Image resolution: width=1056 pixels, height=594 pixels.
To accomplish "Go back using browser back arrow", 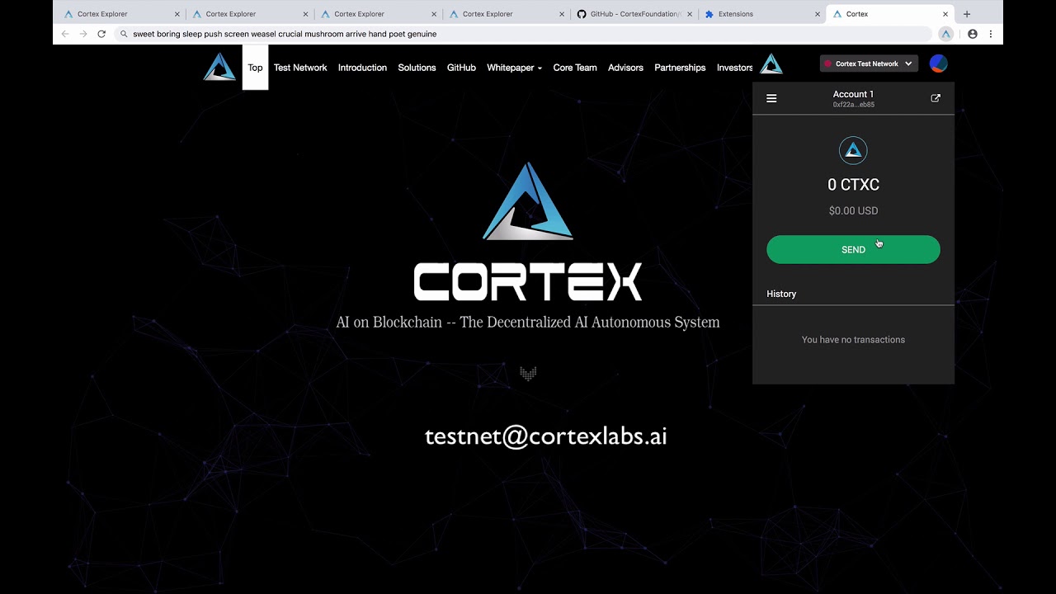I will [65, 34].
